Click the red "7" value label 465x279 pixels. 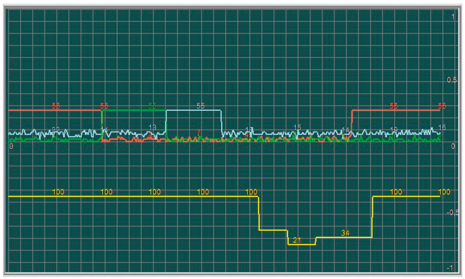coord(198,132)
